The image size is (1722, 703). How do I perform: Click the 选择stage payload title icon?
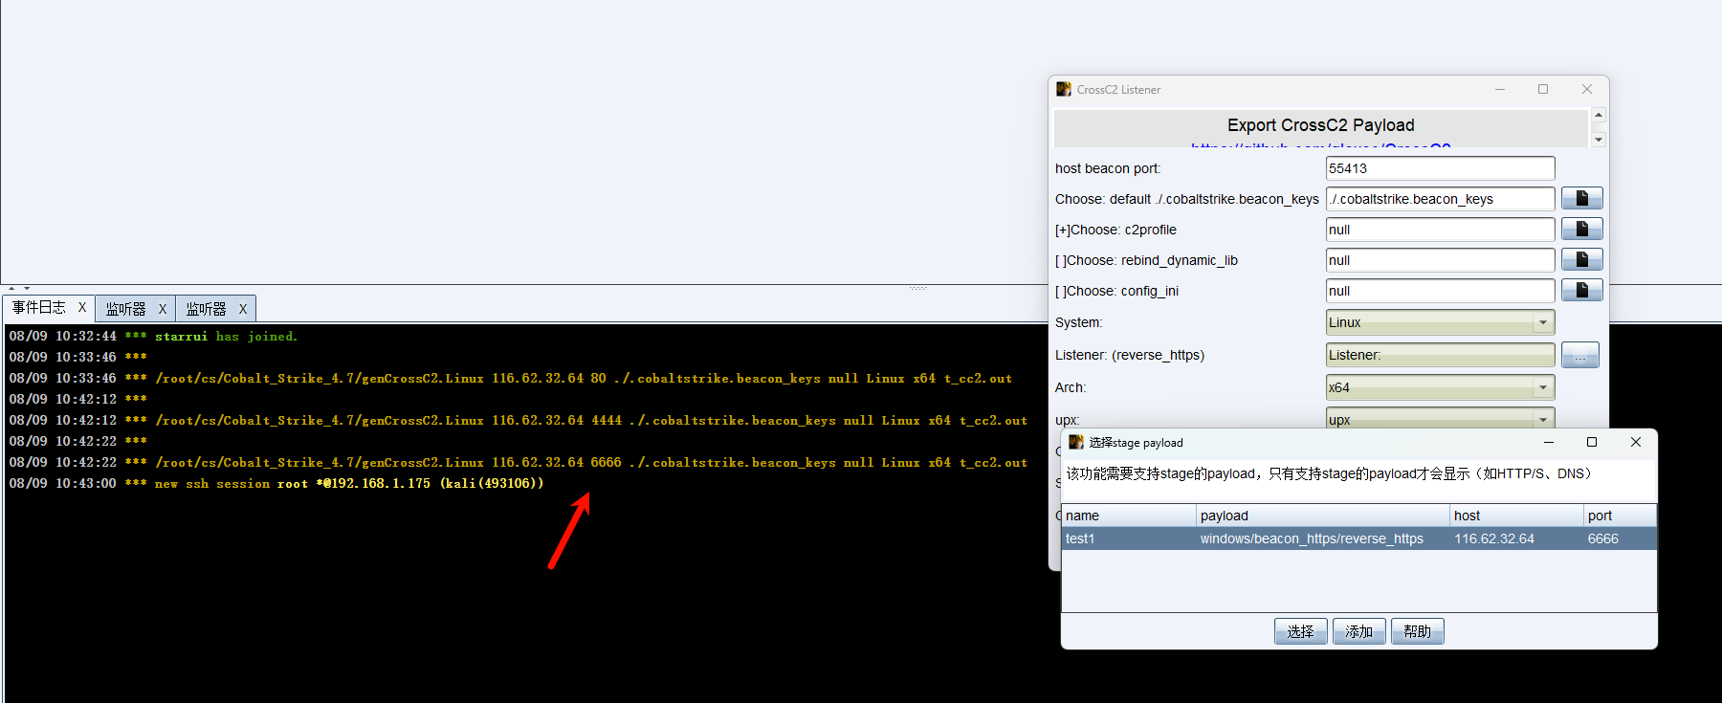pyautogui.click(x=1076, y=442)
